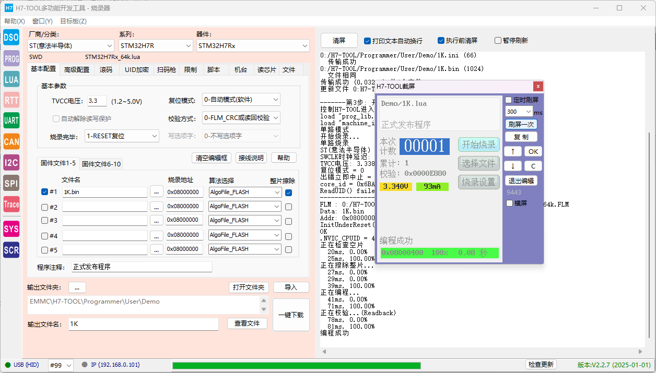This screenshot has height=373, width=656.
Task: Click the USB (HID) status indicator
Action: pos(22,365)
